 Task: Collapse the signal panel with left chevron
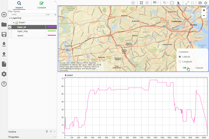(55, 2)
